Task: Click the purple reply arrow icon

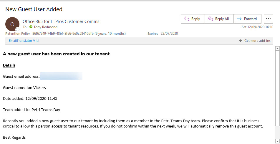Action: point(187,19)
